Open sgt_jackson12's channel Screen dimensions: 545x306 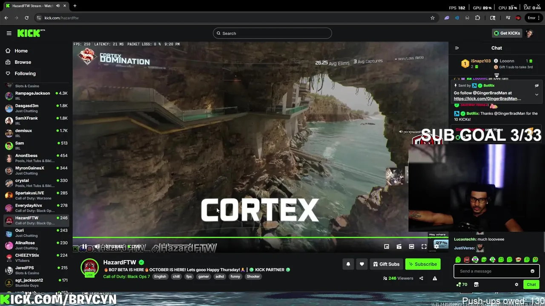36,283
